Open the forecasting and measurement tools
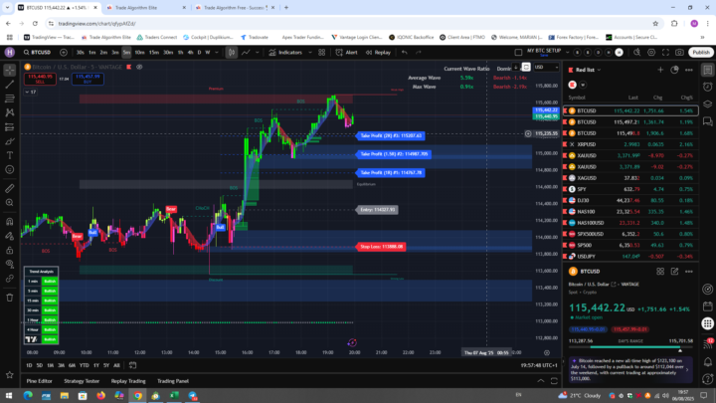716x403 pixels. tap(10, 127)
